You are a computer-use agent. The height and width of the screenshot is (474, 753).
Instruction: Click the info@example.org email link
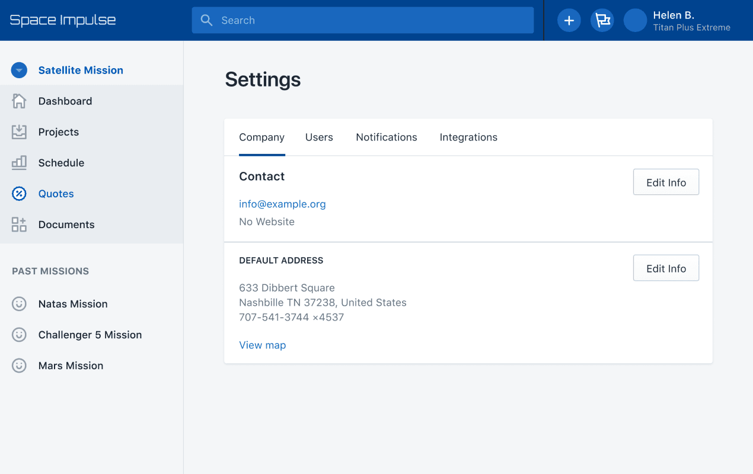[x=282, y=204]
